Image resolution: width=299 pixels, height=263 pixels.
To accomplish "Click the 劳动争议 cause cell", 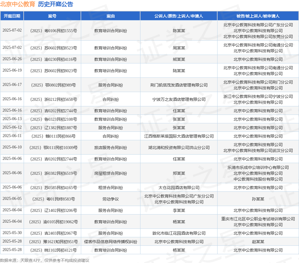I will coord(111,199).
